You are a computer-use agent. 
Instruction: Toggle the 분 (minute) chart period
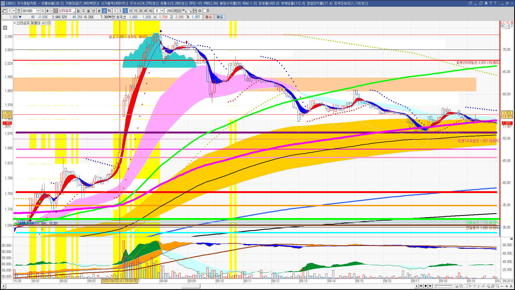point(99,11)
